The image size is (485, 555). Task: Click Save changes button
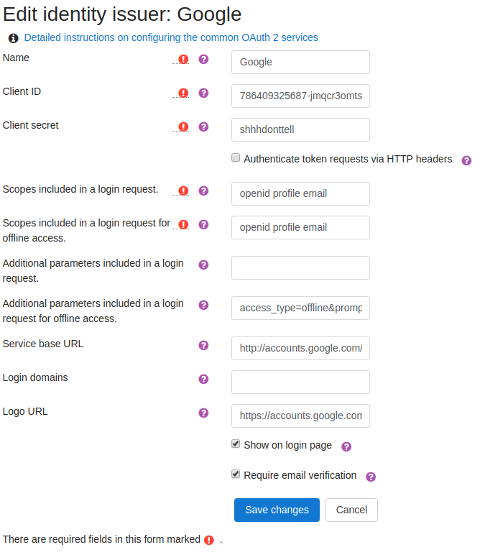coord(277,510)
